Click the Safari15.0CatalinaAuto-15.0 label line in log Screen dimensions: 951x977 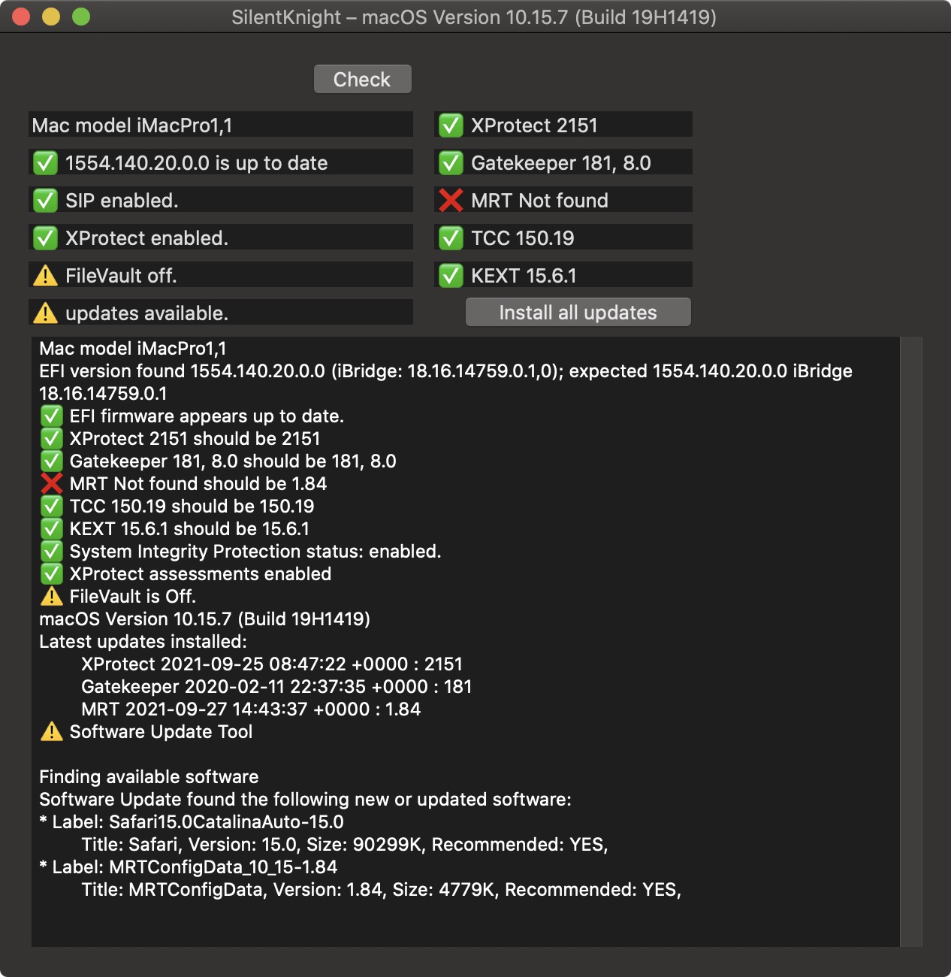click(192, 822)
